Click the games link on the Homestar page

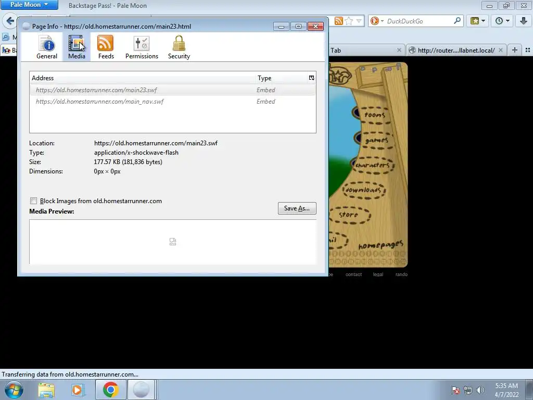[x=377, y=140]
